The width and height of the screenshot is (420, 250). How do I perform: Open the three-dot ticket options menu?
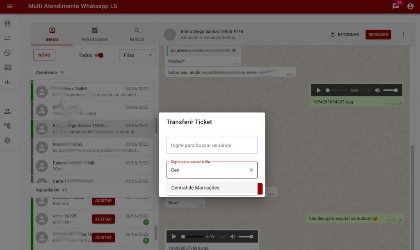(x=404, y=35)
